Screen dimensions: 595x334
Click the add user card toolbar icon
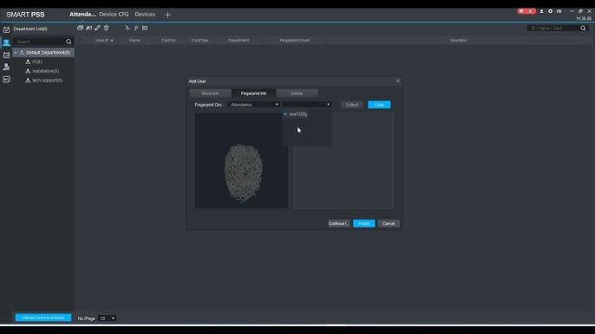pos(80,28)
